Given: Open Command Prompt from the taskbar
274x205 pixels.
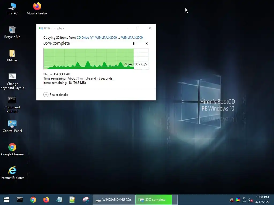Looking at the screenshot, I should coord(20,200).
